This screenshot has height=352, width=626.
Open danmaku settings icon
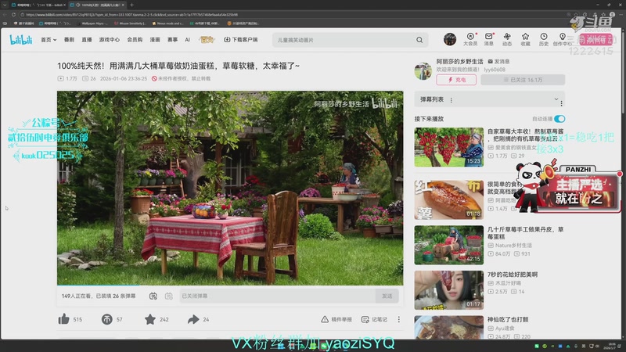(x=169, y=296)
